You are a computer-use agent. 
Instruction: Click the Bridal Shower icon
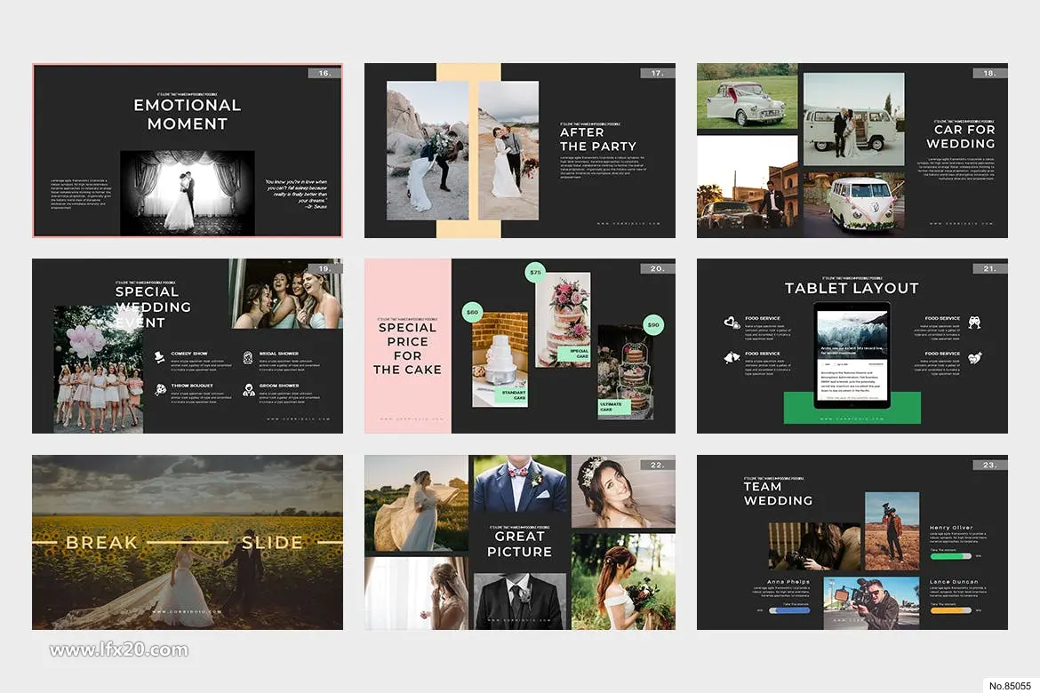(x=247, y=357)
